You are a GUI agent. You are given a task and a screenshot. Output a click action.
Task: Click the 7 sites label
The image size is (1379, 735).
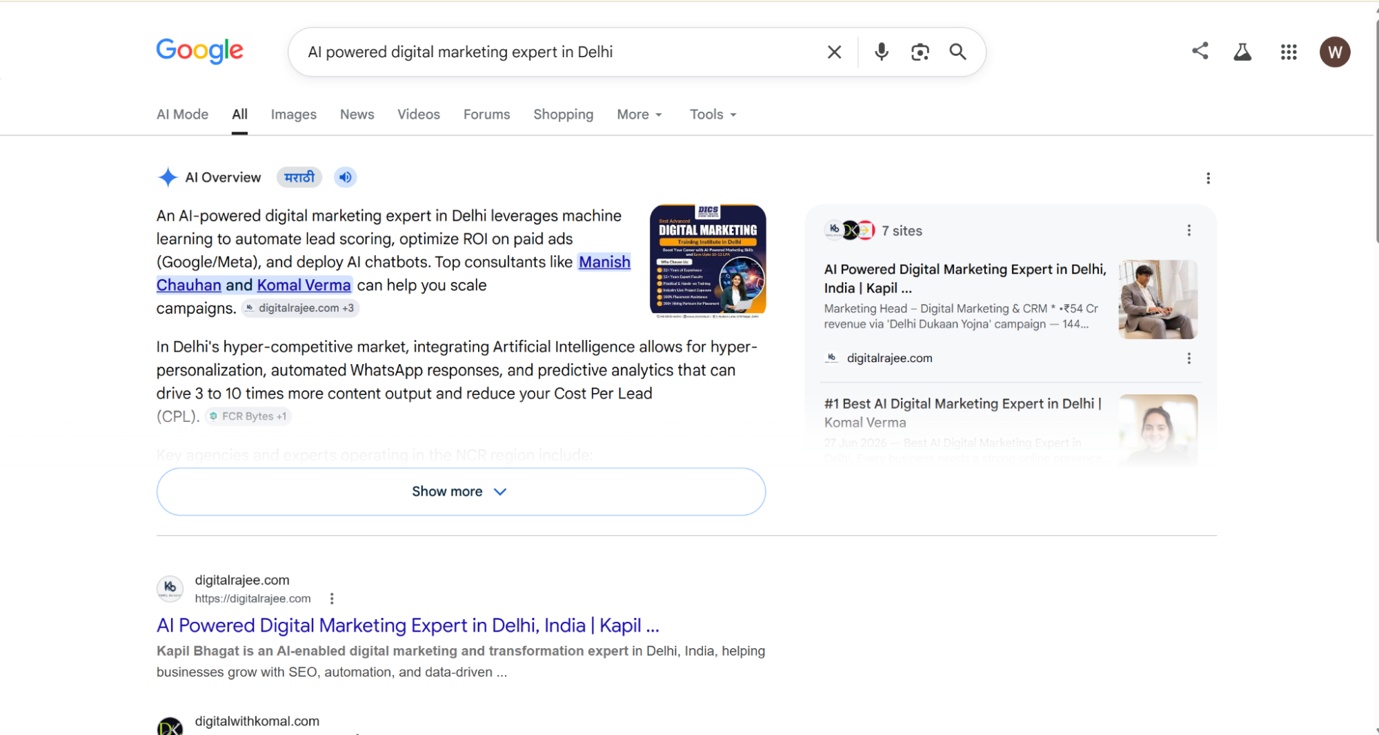pos(902,231)
